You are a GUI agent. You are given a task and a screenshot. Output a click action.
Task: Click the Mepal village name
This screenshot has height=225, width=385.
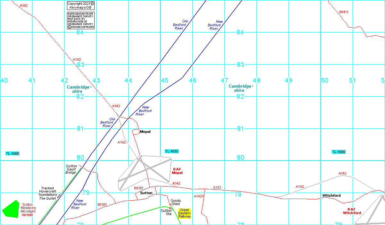[x=145, y=132]
